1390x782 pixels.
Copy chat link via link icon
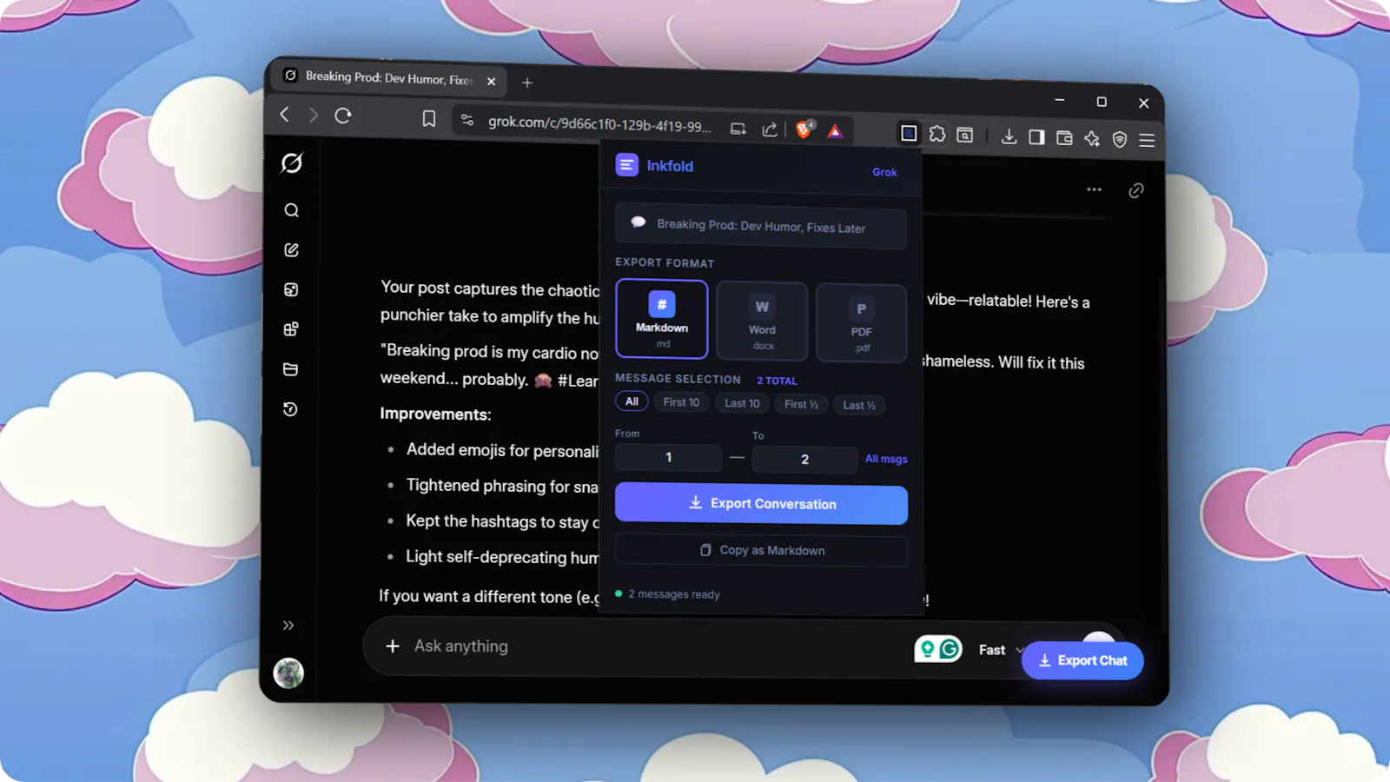(1135, 190)
